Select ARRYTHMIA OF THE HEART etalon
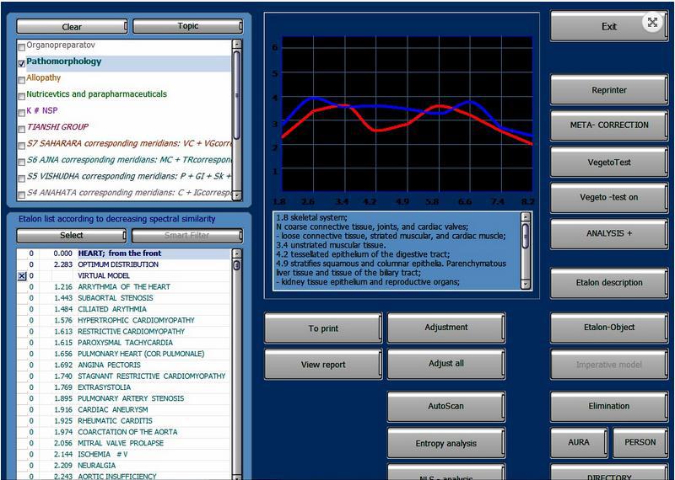 (x=123, y=287)
